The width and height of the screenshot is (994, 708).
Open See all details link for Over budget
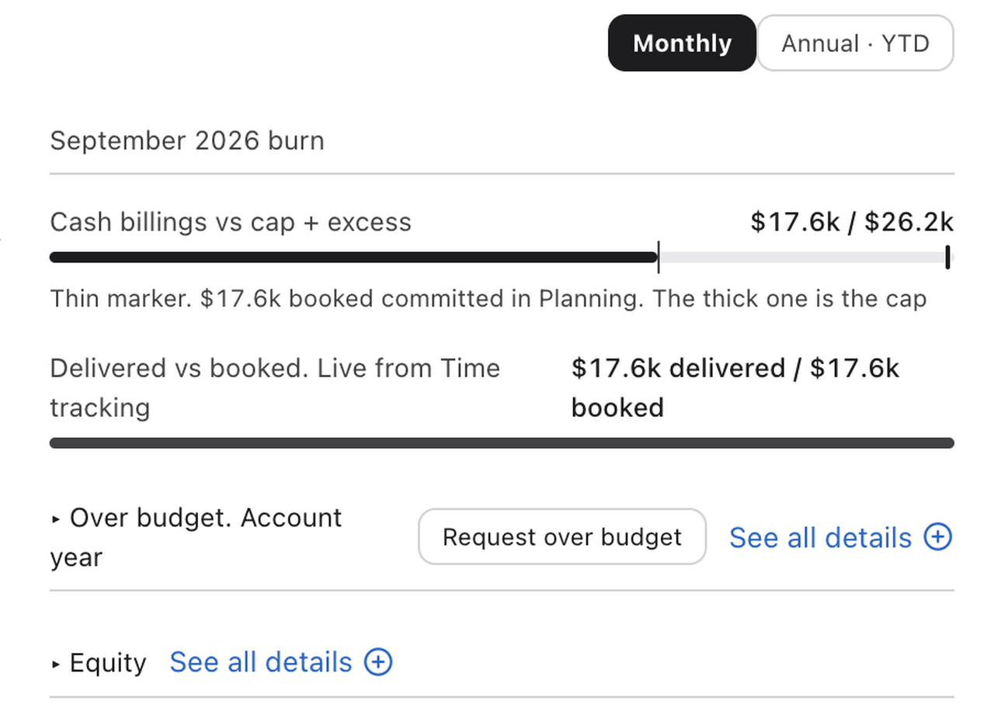click(820, 537)
